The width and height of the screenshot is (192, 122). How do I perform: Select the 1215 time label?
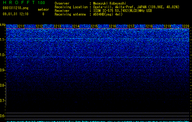coord(94,26)
